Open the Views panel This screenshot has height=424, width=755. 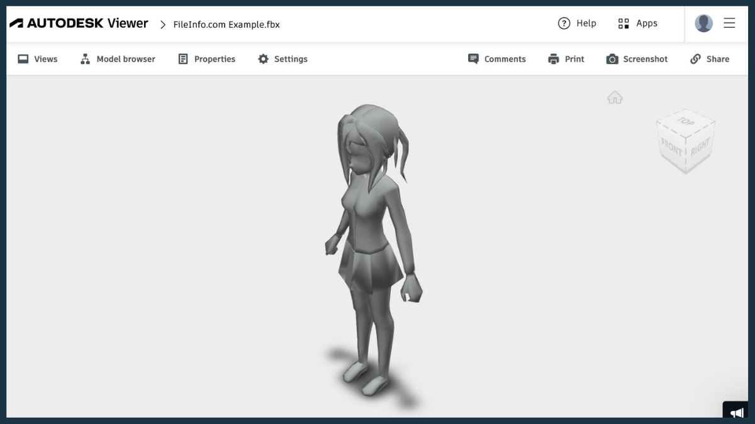(x=38, y=59)
